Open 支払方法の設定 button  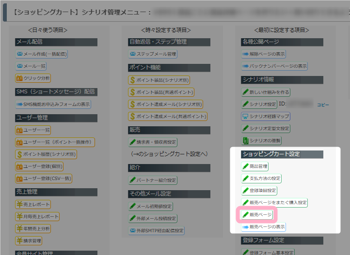pos(261,179)
